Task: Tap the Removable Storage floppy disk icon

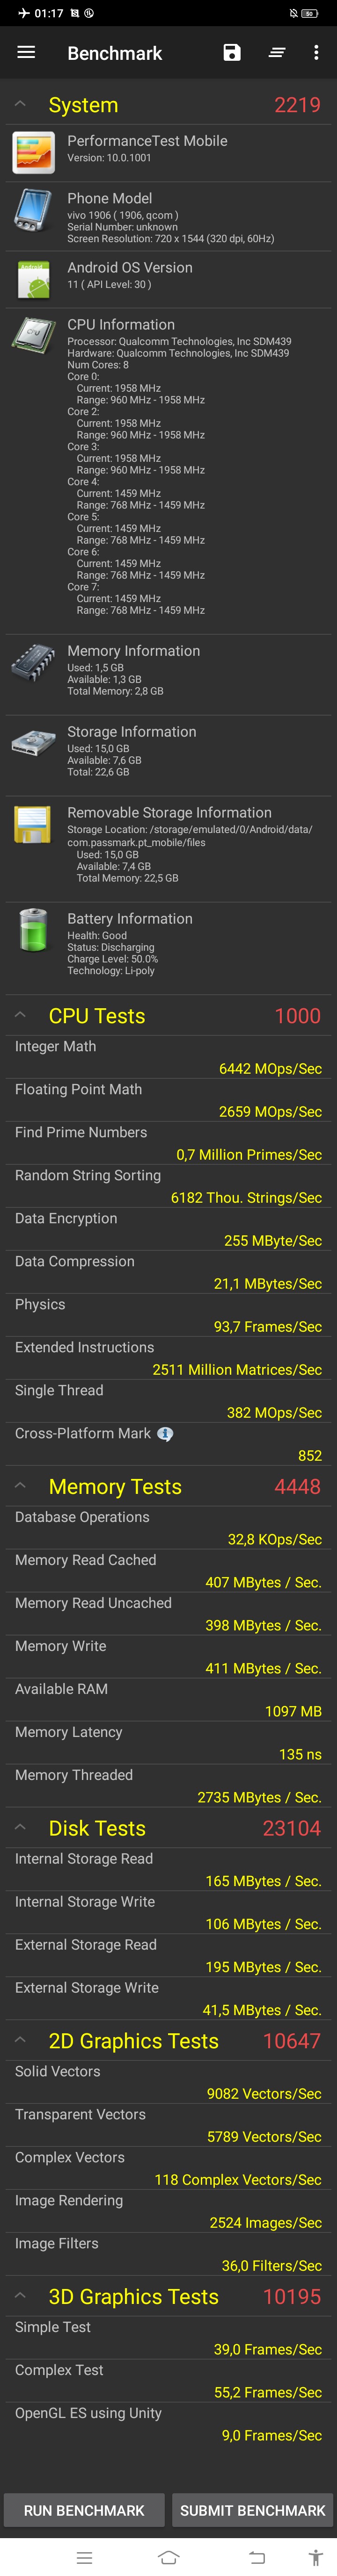Action: tap(33, 825)
